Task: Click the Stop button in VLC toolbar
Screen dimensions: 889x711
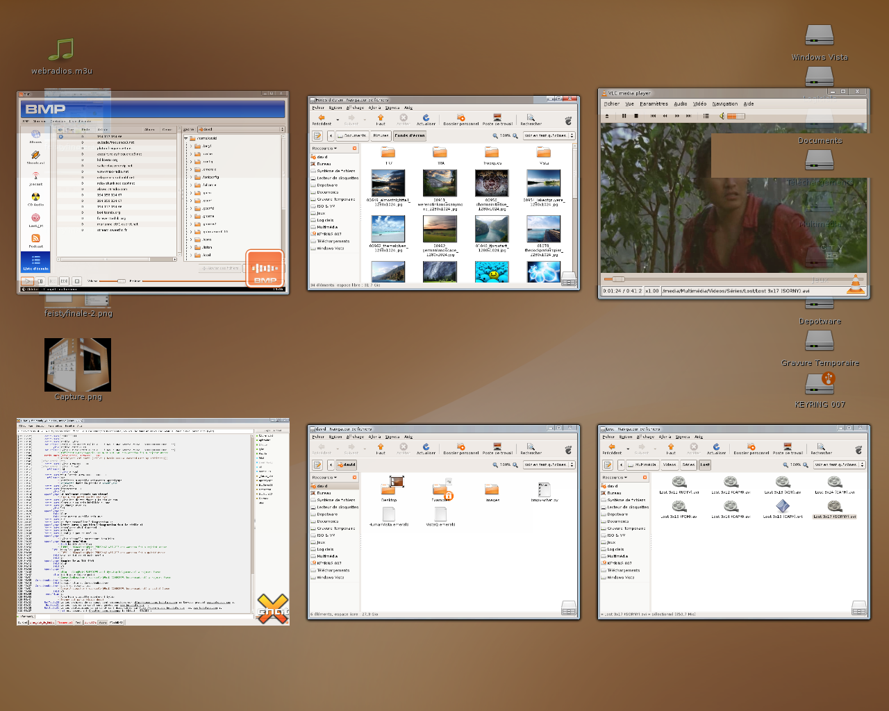Action: (635, 116)
